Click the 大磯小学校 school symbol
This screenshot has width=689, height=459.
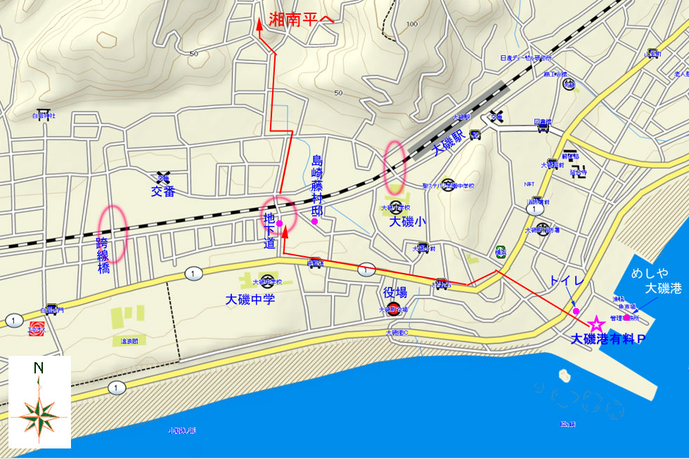pos(395,208)
